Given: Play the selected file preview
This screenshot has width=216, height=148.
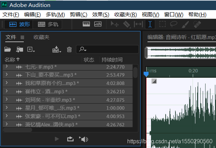Looking at the screenshot, I should tap(57, 139).
